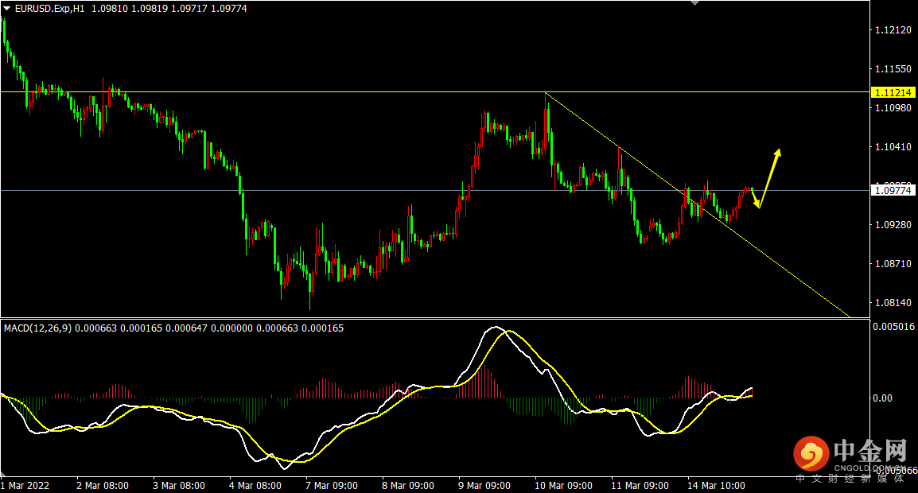Click the 14 Mar 10:00 time axis label
Image resolution: width=918 pixels, height=493 pixels.
click(x=716, y=485)
